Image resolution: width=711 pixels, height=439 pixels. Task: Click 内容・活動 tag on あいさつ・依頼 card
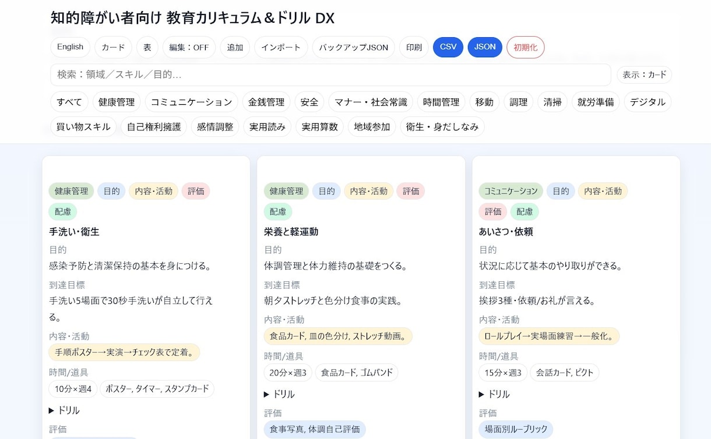pos(603,191)
